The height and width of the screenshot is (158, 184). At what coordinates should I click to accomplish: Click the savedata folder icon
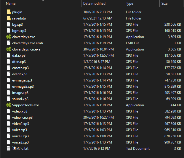(8, 18)
